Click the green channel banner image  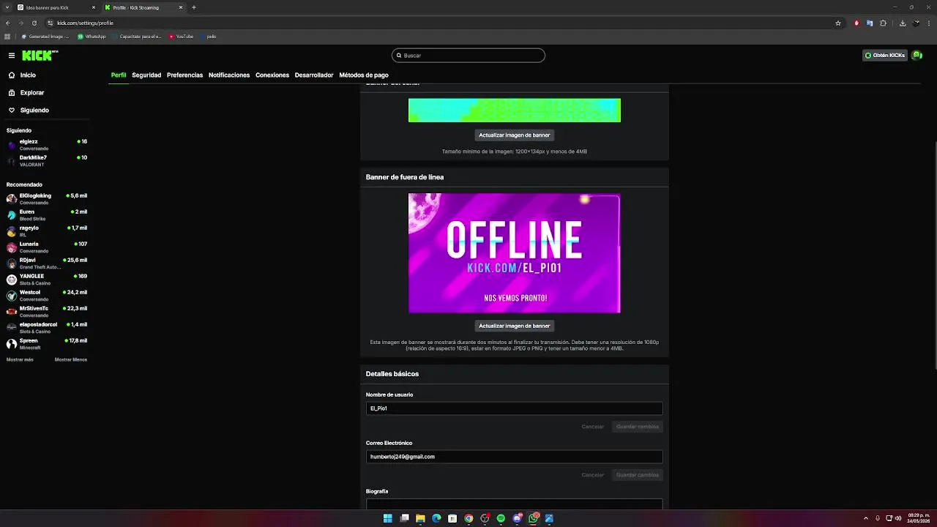point(515,110)
